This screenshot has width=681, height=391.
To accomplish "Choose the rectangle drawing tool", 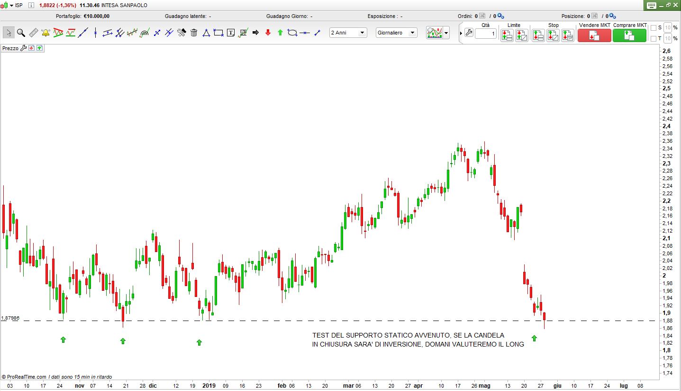I will coord(218,33).
